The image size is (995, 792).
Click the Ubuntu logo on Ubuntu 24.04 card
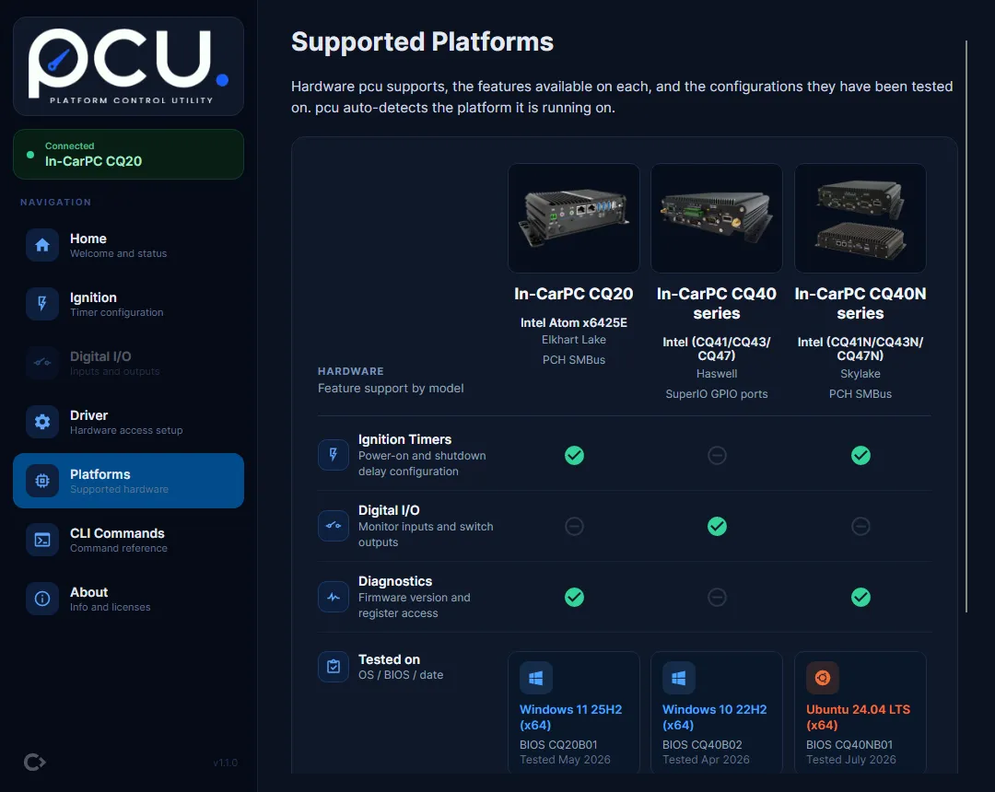pos(823,678)
